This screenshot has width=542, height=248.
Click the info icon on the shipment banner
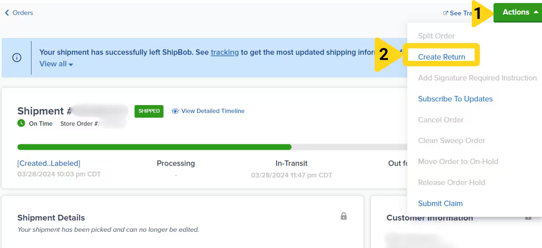pyautogui.click(x=16, y=57)
